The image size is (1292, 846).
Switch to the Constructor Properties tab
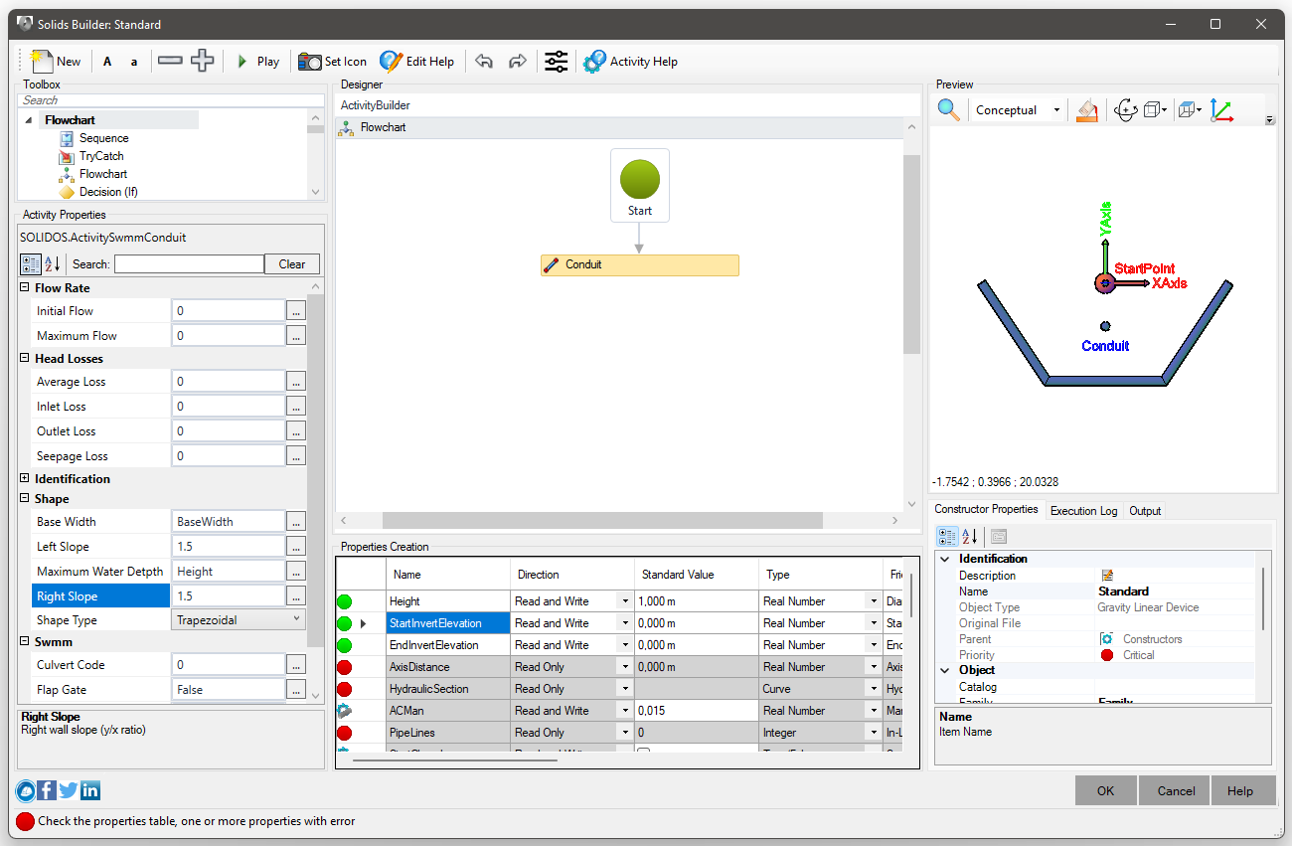click(x=986, y=510)
